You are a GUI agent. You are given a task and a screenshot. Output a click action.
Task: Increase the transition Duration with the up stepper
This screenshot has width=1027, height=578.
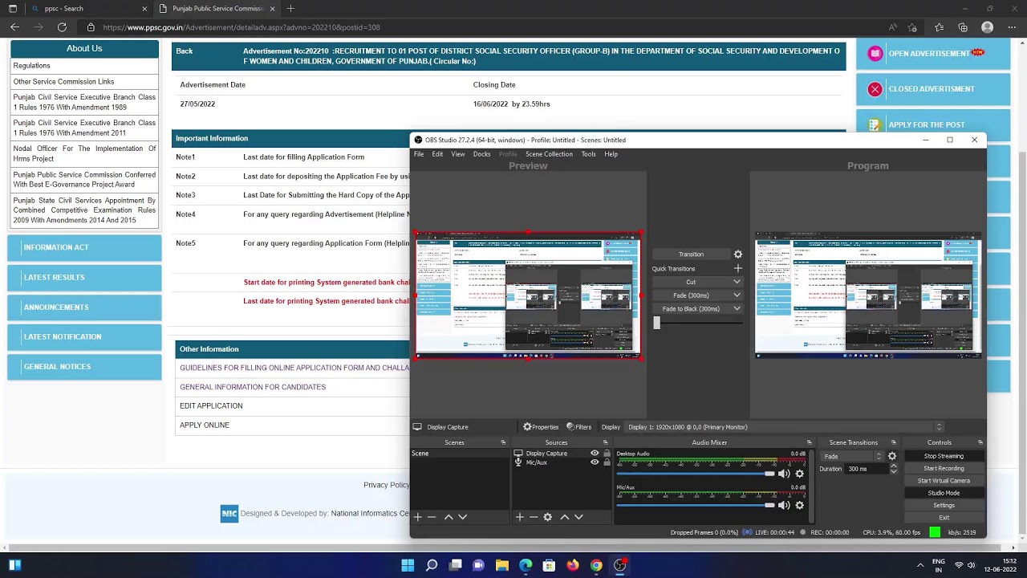[x=894, y=466]
